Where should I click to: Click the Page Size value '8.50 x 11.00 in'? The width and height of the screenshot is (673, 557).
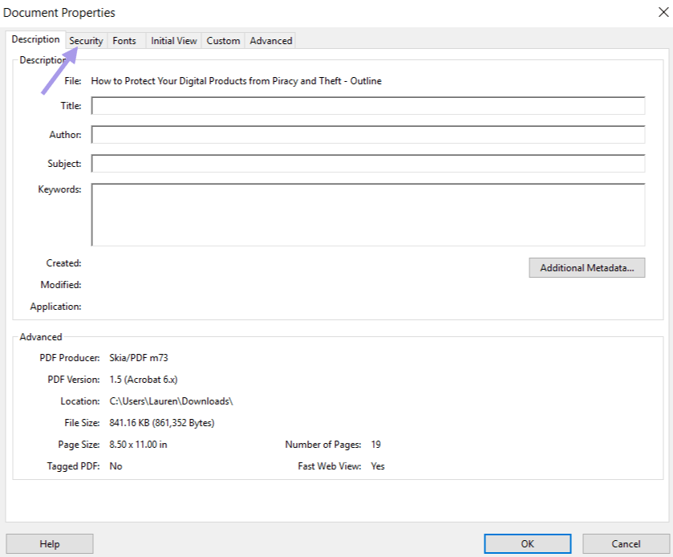point(138,445)
